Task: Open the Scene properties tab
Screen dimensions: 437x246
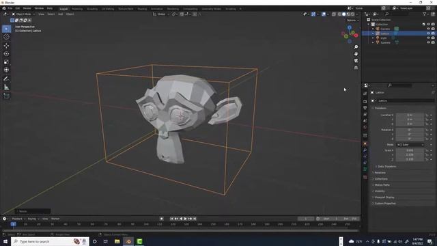Action: 365,121
